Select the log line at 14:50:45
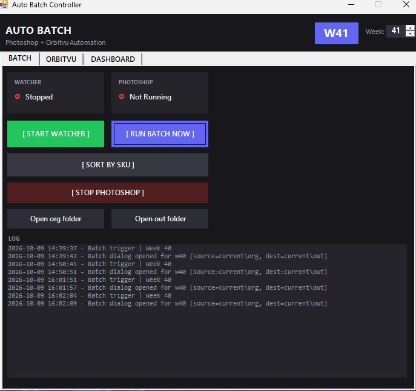 (x=90, y=264)
